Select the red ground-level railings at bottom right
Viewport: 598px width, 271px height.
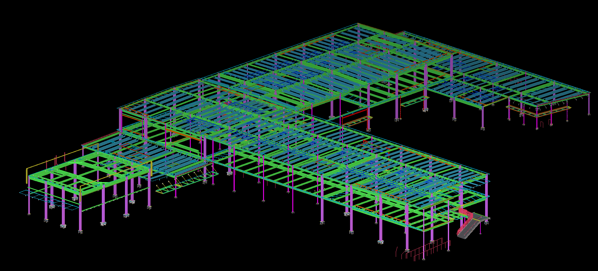pyautogui.click(x=427, y=250)
